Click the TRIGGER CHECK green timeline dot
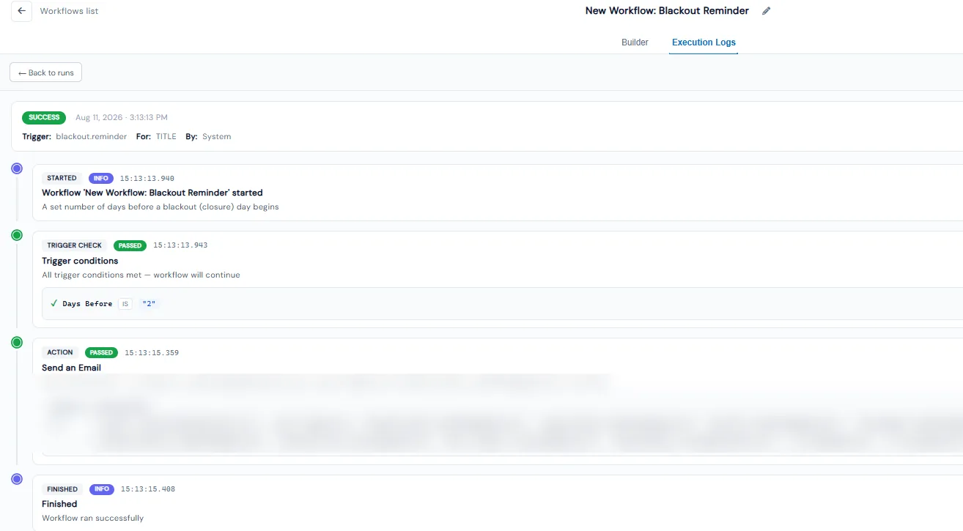Screen dimensions: 963x531 click(17, 235)
